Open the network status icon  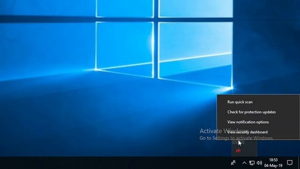252,163
